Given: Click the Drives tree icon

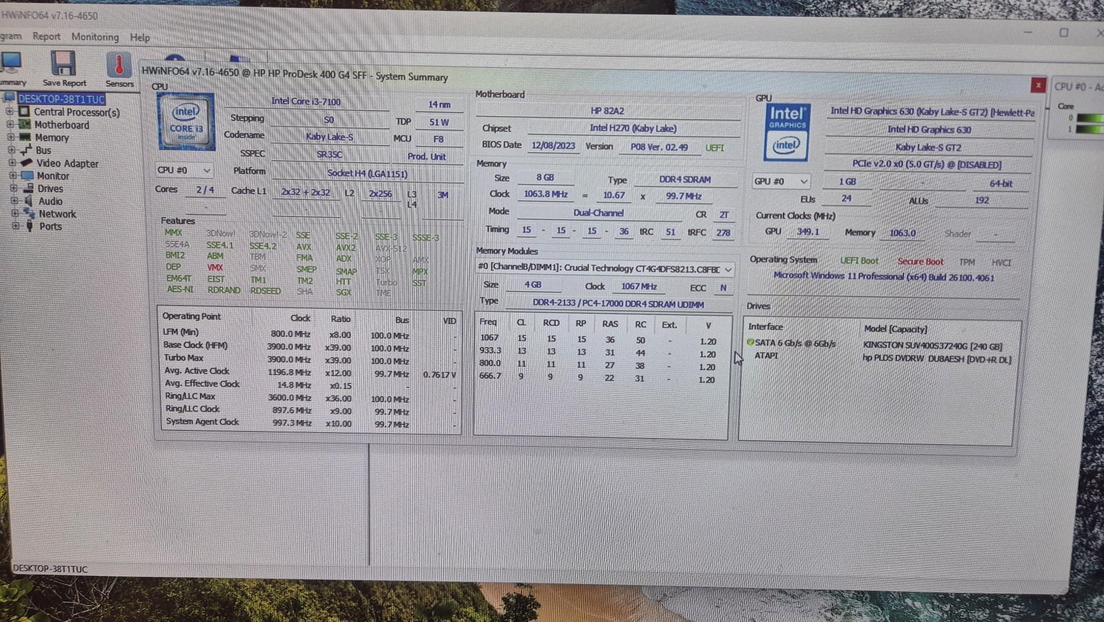Looking at the screenshot, I should click(x=28, y=188).
